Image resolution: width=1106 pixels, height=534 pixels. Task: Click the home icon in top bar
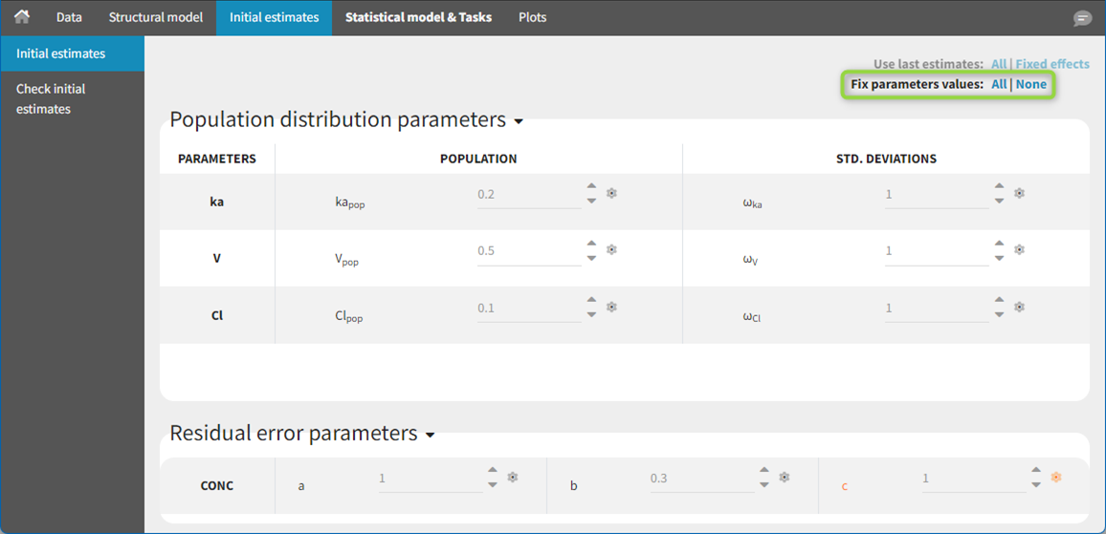pyautogui.click(x=21, y=17)
